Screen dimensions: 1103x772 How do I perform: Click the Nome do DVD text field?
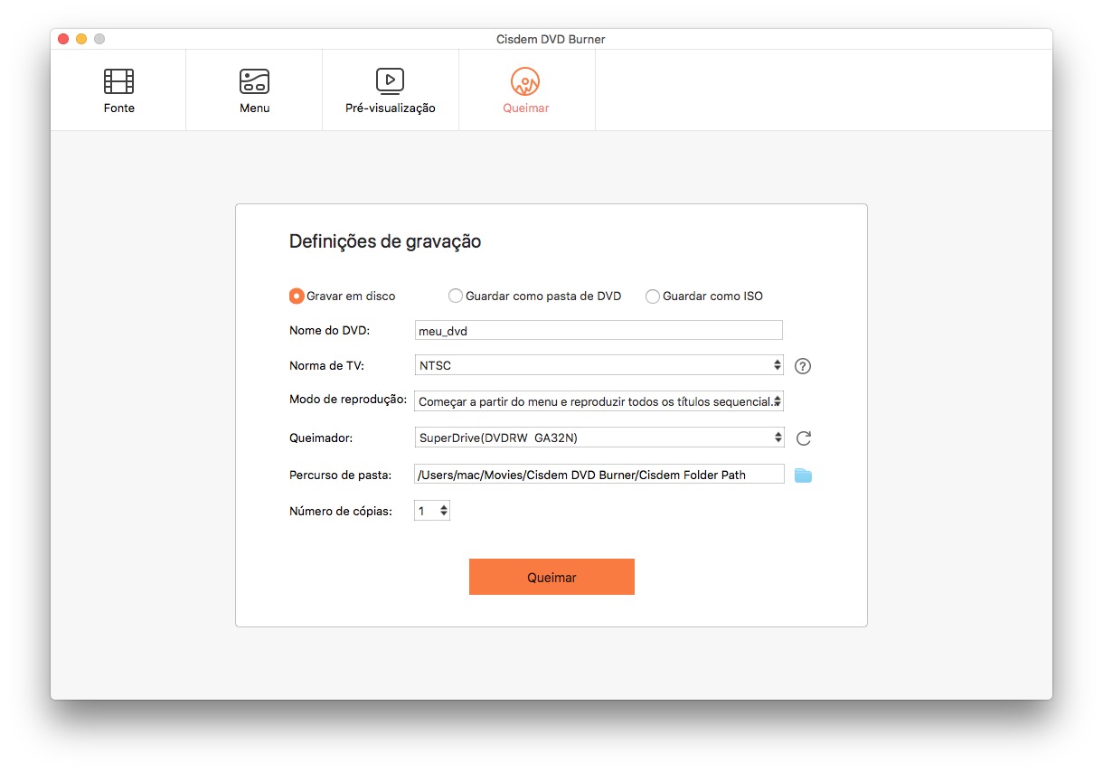click(599, 331)
